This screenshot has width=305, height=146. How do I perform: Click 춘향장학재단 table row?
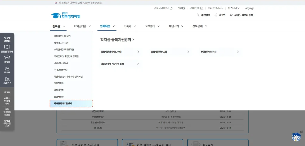pyautogui.click(x=152, y=117)
